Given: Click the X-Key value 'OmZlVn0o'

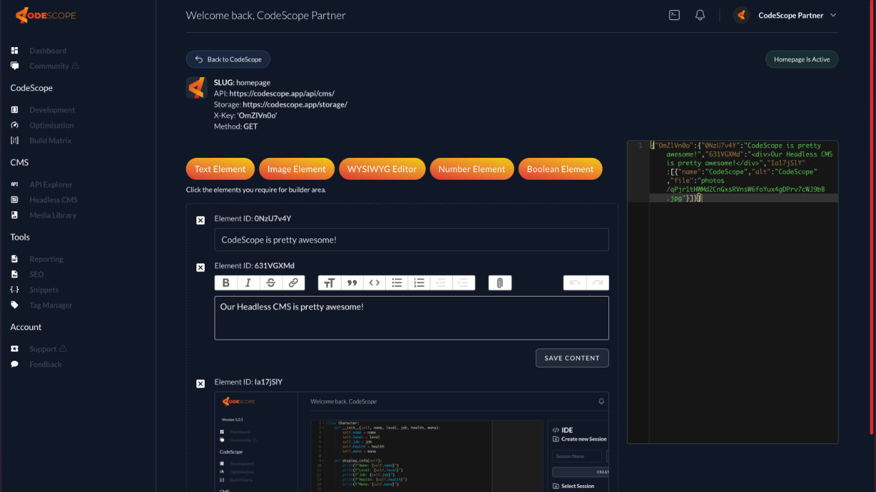Looking at the screenshot, I should tap(257, 115).
